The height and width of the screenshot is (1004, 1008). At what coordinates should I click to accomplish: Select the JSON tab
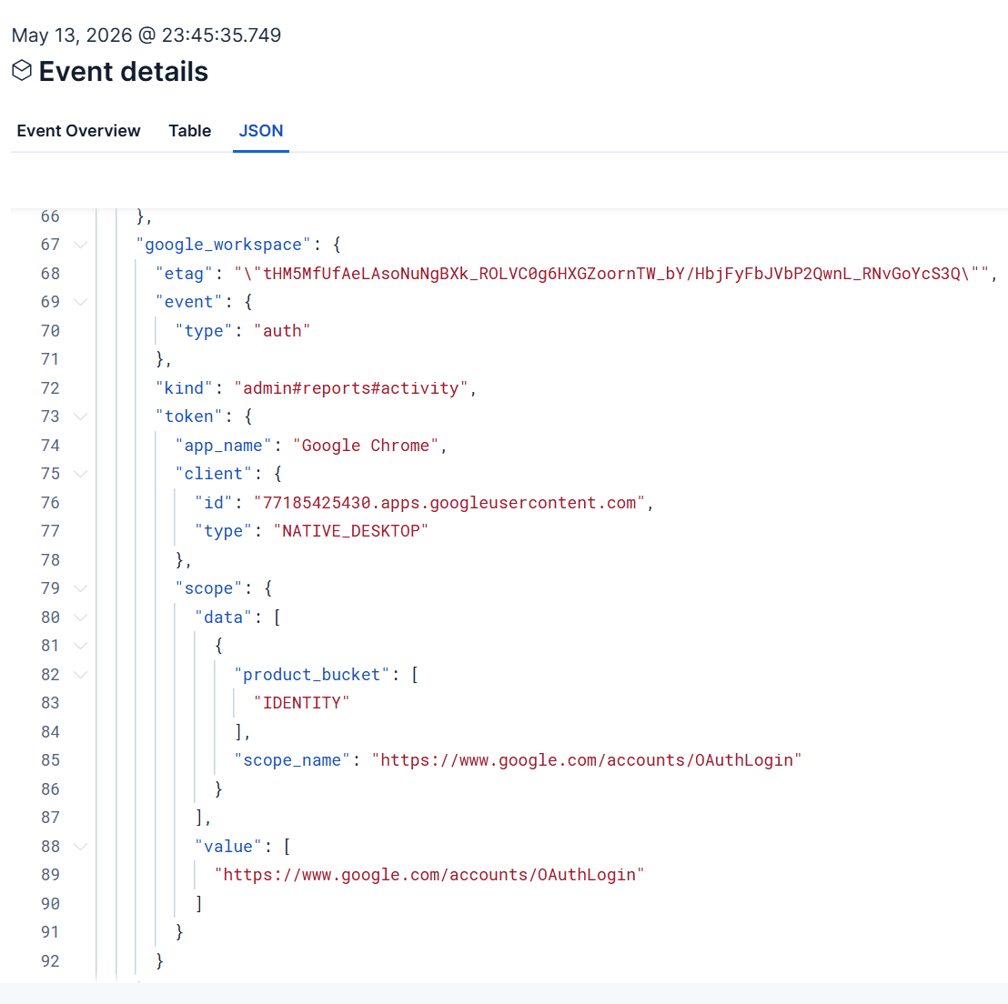click(x=261, y=130)
